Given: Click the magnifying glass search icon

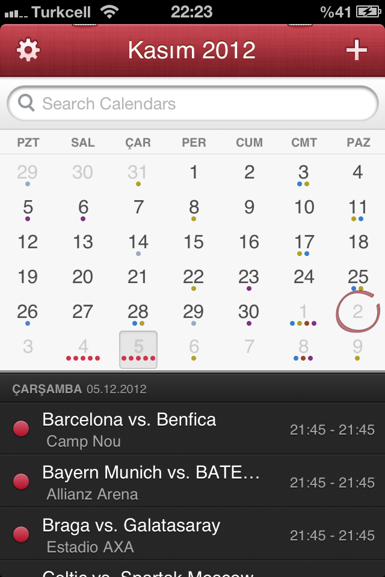Looking at the screenshot, I should pyautogui.click(x=26, y=103).
